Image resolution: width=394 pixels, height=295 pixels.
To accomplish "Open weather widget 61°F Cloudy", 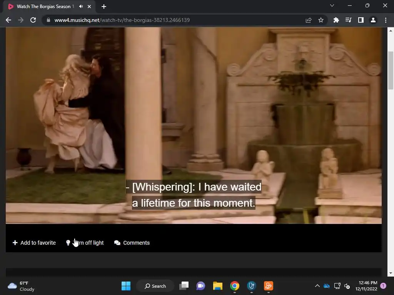I will [x=21, y=286].
